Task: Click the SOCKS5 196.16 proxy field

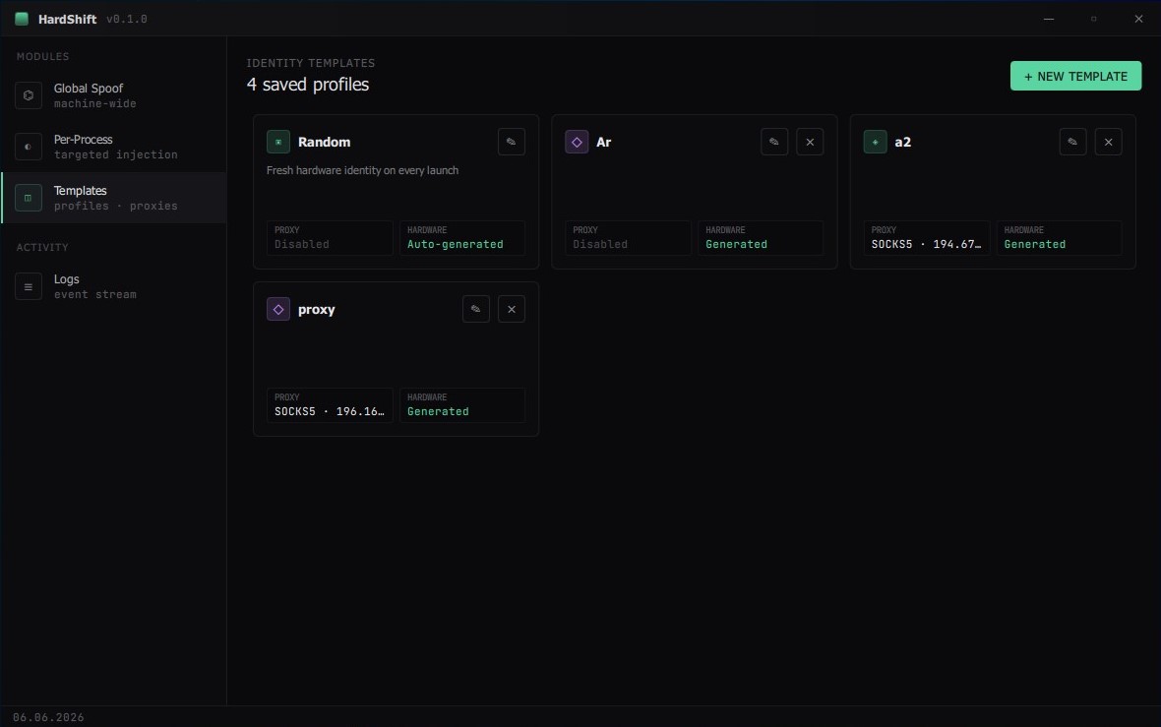Action: click(330, 405)
